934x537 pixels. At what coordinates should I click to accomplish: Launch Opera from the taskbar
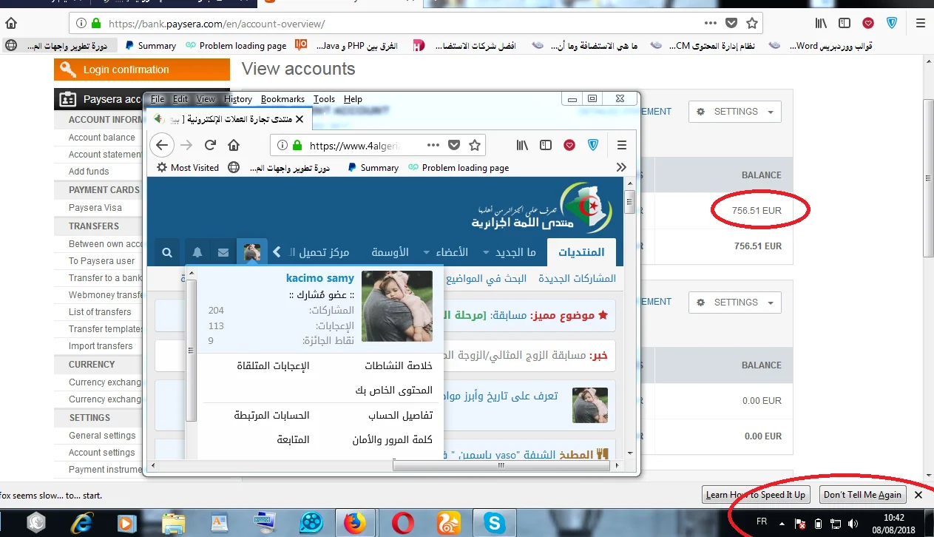(403, 523)
